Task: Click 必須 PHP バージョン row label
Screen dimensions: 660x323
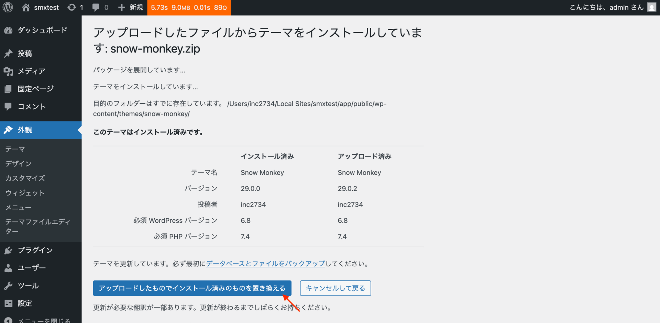Action: (x=186, y=237)
